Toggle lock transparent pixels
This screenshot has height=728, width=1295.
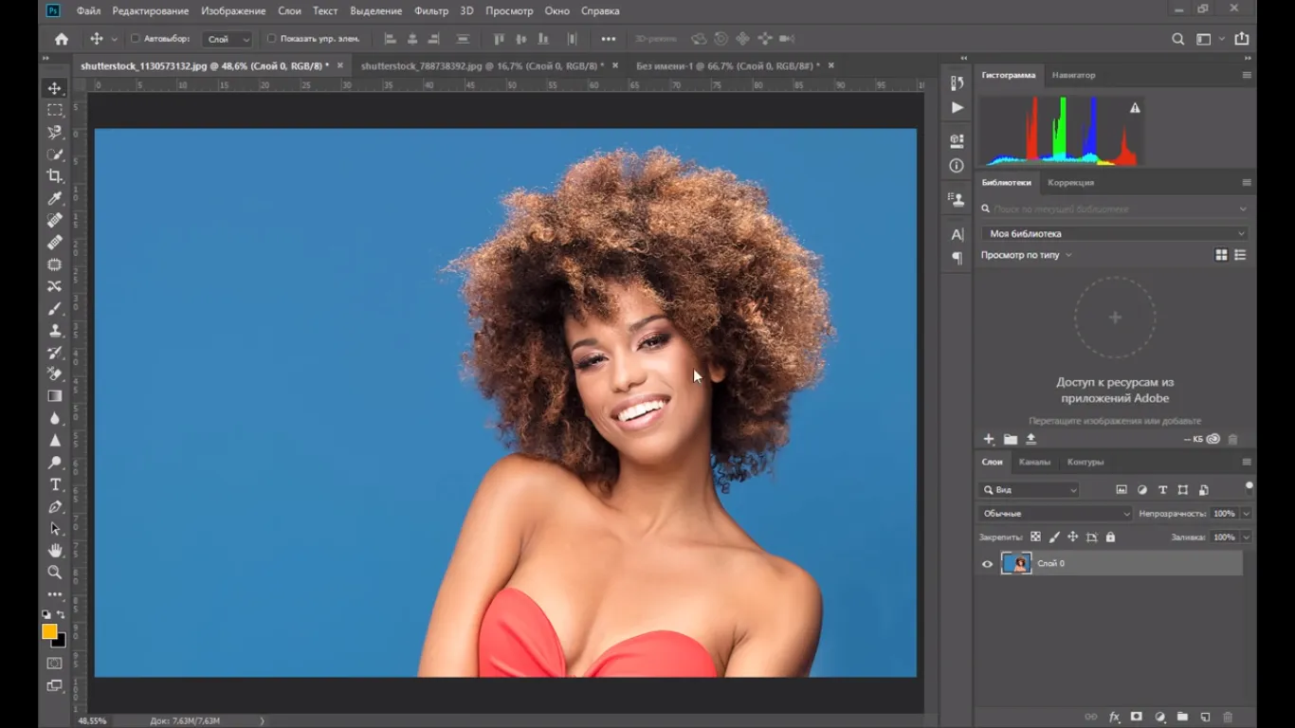[1035, 537]
